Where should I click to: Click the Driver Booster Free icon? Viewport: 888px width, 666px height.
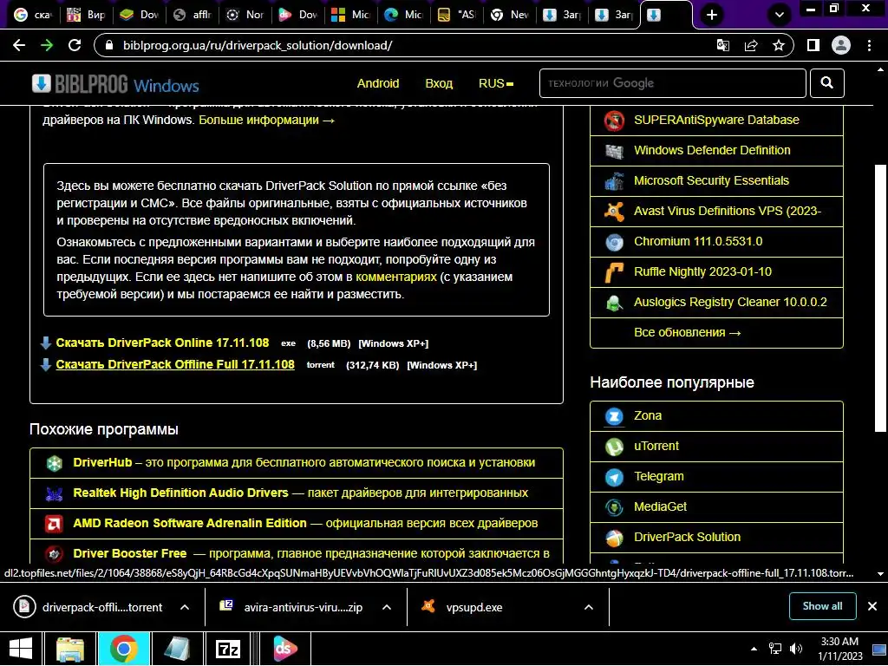click(55, 554)
